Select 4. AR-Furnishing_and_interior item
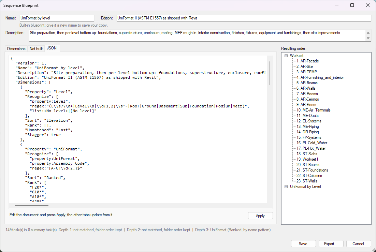376x252 pixels. click(320, 77)
